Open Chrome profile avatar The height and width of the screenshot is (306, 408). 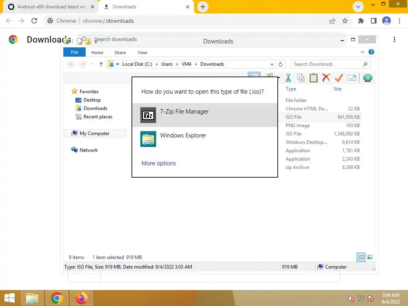point(386,21)
